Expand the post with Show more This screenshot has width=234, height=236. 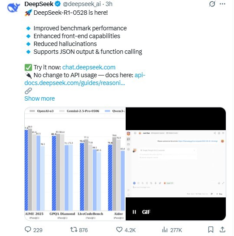click(39, 98)
